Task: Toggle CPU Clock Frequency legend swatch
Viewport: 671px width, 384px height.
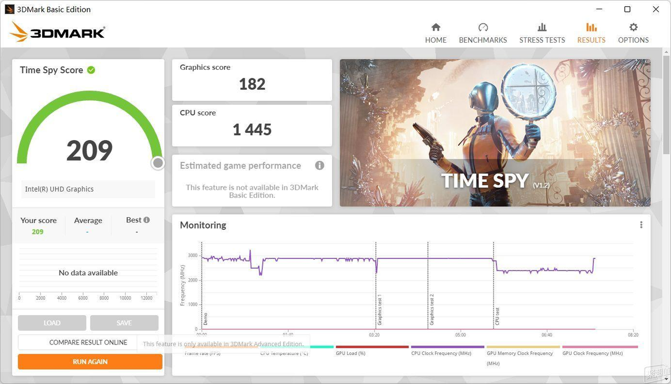Action: (x=447, y=347)
